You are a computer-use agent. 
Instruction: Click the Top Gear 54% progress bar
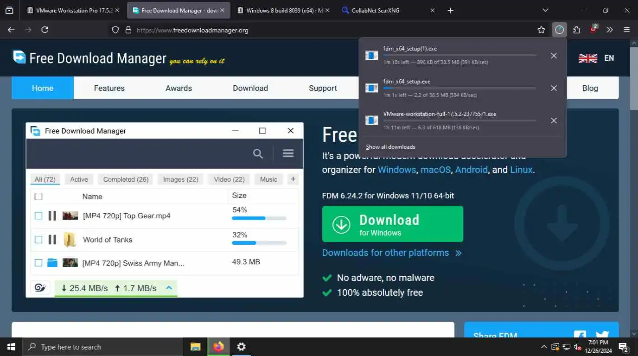point(259,218)
